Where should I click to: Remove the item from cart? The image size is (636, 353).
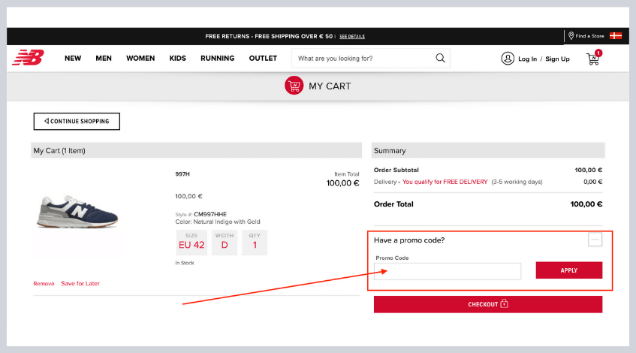(44, 283)
